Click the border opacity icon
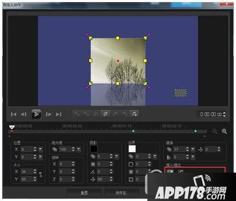 [x=131, y=157]
